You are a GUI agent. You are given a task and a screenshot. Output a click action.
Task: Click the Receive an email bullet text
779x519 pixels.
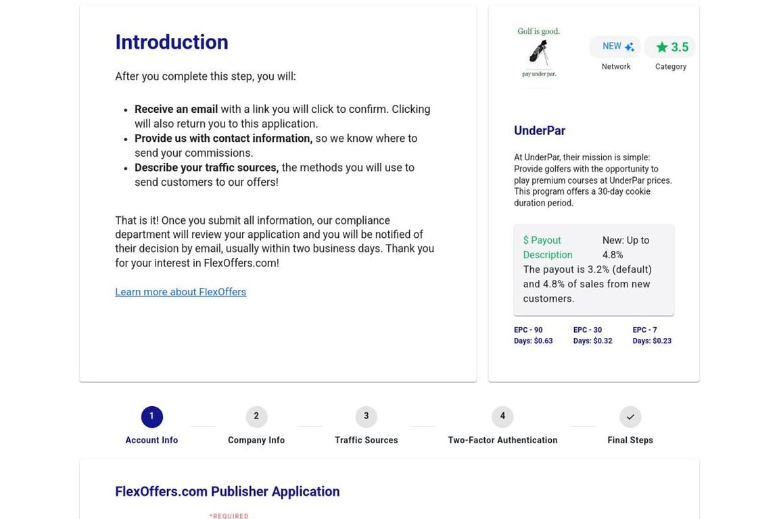point(282,116)
